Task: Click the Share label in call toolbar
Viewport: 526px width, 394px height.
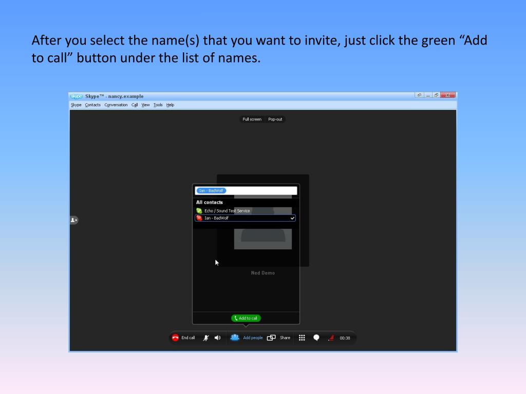Action: coord(285,338)
